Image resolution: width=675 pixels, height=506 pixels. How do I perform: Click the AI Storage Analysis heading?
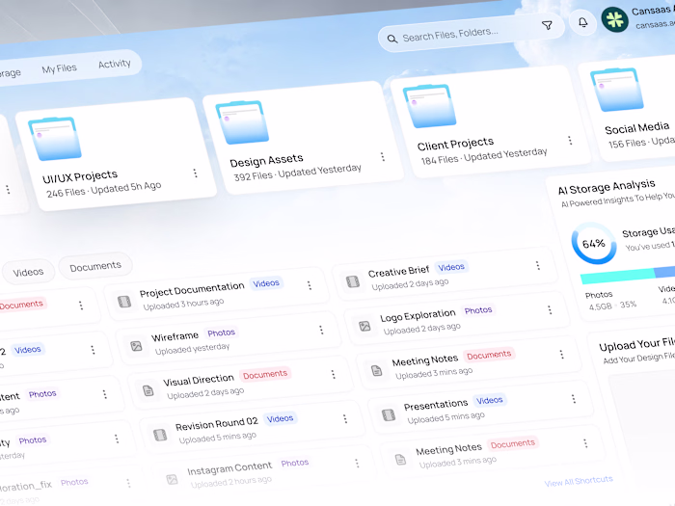[x=607, y=188]
